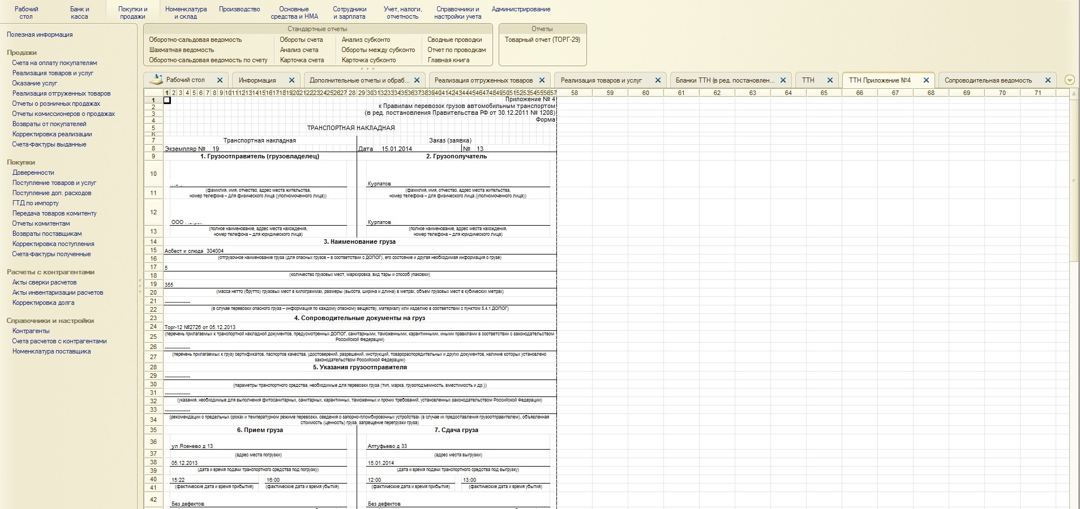Image resolution: width=1080 pixels, height=509 pixels.
Task: Open Возвраты поставщикам
Action: pyautogui.click(x=47, y=234)
